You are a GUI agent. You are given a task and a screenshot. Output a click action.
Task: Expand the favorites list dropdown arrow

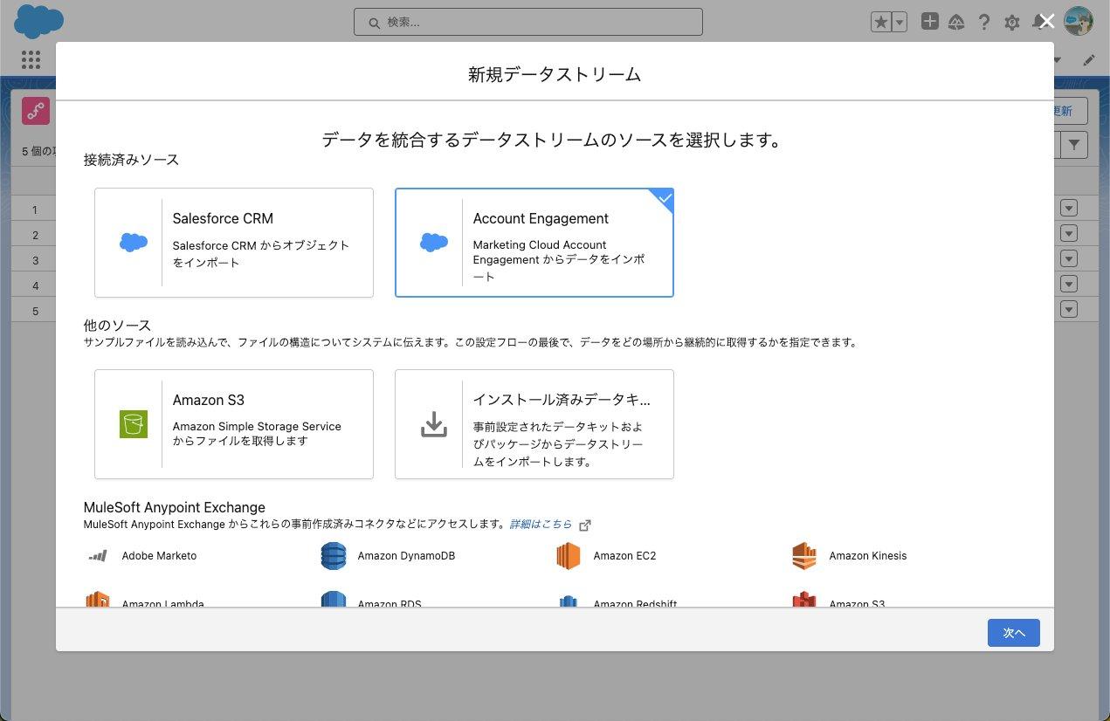(x=900, y=23)
